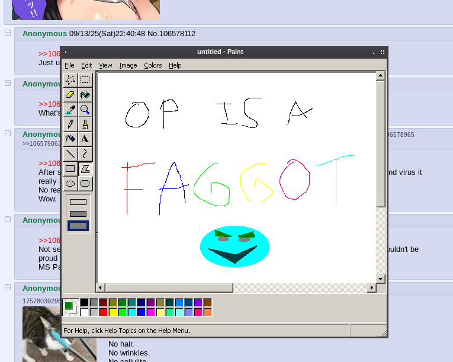Click the current foreground/background color indicator

point(71,307)
